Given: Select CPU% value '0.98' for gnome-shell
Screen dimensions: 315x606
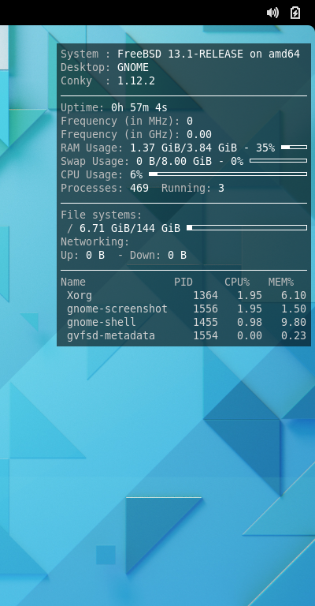Looking at the screenshot, I should (250, 322).
